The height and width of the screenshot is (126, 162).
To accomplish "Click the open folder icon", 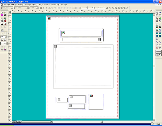I will 5,13.
